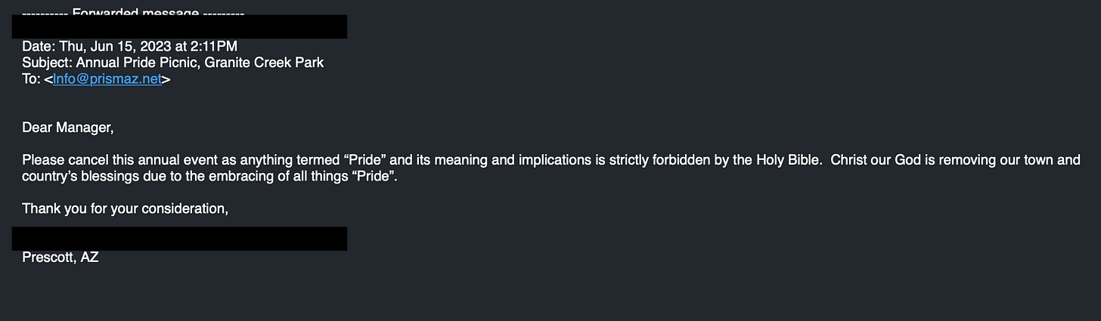Click body line starting 'country's blessings'
This screenshot has height=321, width=1101.
[209, 177]
